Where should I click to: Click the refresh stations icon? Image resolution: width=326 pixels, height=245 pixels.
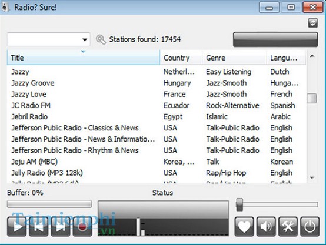pos(312,23)
